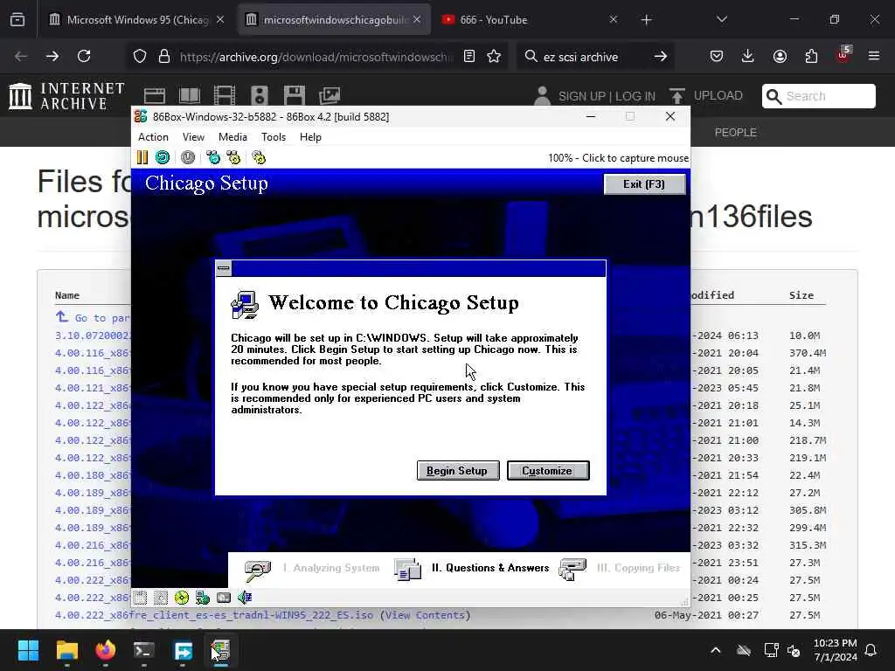Click the 86Box hard reset icon
This screenshot has height=671, width=895.
coord(163,157)
